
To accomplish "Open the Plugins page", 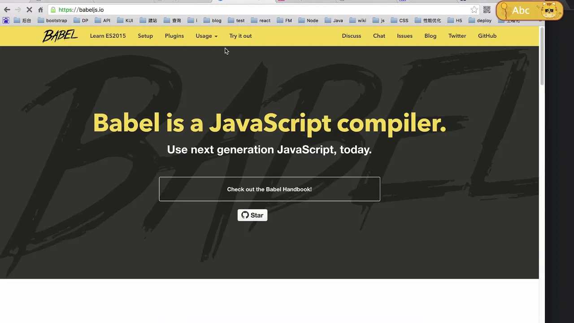I will (174, 36).
